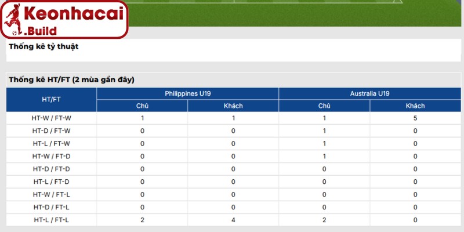The height and width of the screenshot is (232, 464).
Task: Click Philippines U19 Khách value 4
Action: 233,220
